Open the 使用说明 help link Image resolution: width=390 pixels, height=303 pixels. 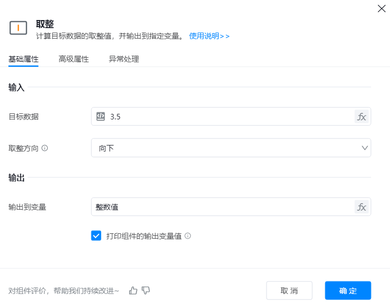[x=209, y=36]
